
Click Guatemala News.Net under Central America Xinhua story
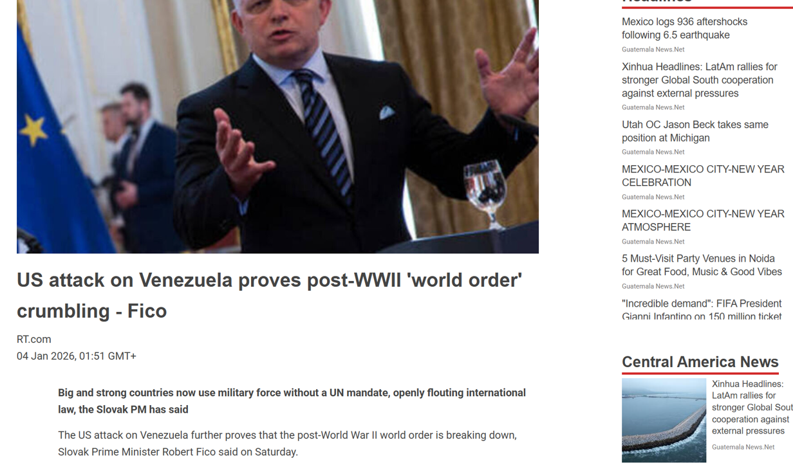[743, 447]
